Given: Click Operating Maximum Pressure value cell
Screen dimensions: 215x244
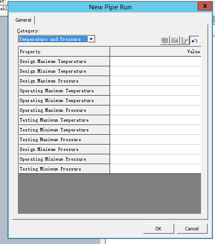Looking at the screenshot, I should point(156,110).
